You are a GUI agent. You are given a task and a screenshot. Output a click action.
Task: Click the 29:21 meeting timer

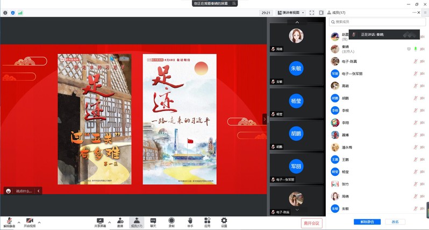(266, 13)
